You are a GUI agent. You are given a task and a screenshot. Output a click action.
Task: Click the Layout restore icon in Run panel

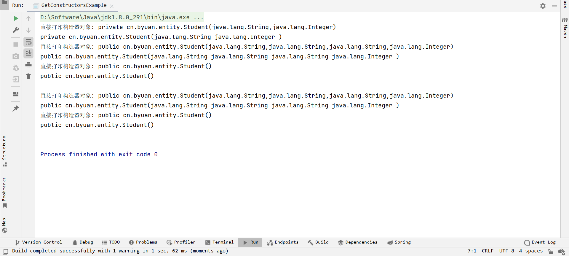(x=16, y=94)
